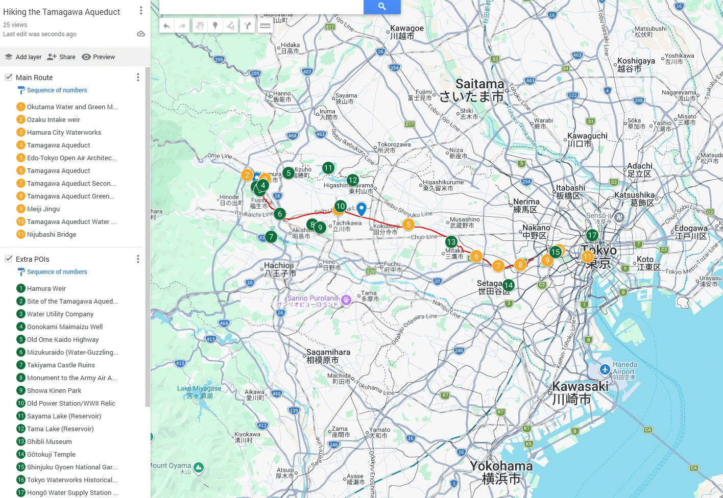Click green marker 14 near Setagaya

508,285
